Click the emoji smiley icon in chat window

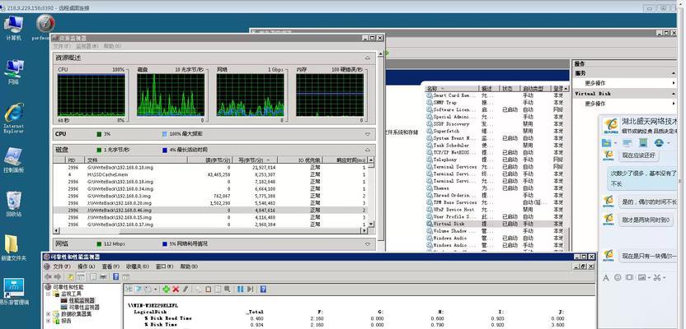pyautogui.click(x=618, y=277)
